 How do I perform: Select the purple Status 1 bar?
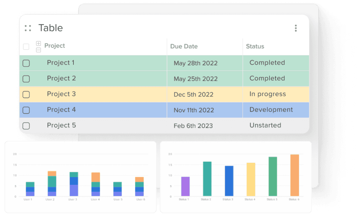coord(185,186)
